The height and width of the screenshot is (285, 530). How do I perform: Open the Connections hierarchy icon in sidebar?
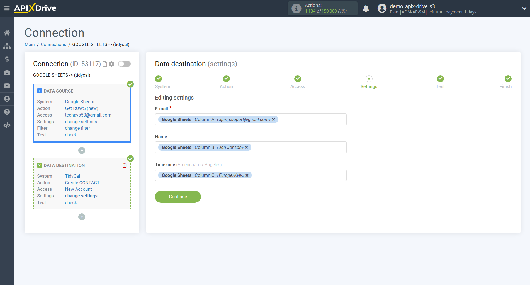click(x=7, y=46)
